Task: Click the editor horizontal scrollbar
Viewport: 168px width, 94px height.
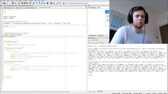Action: click(35, 92)
